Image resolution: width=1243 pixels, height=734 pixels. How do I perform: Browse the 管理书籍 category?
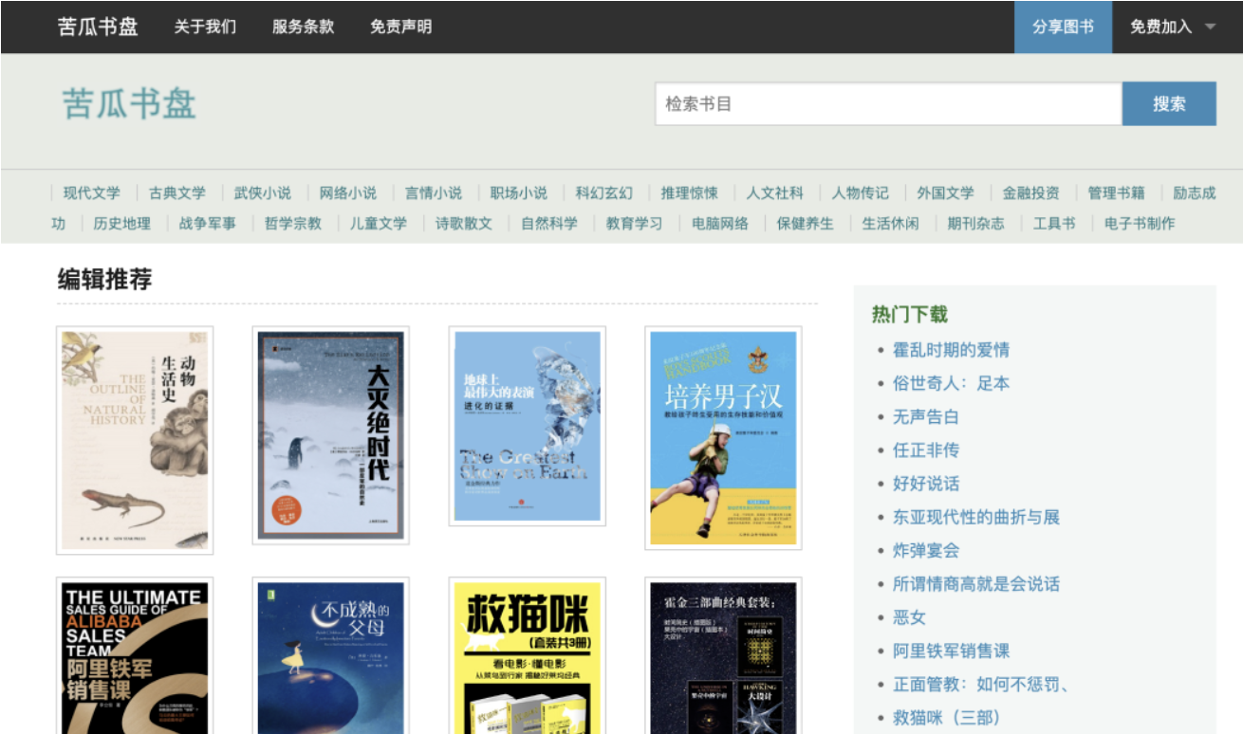click(x=1117, y=193)
